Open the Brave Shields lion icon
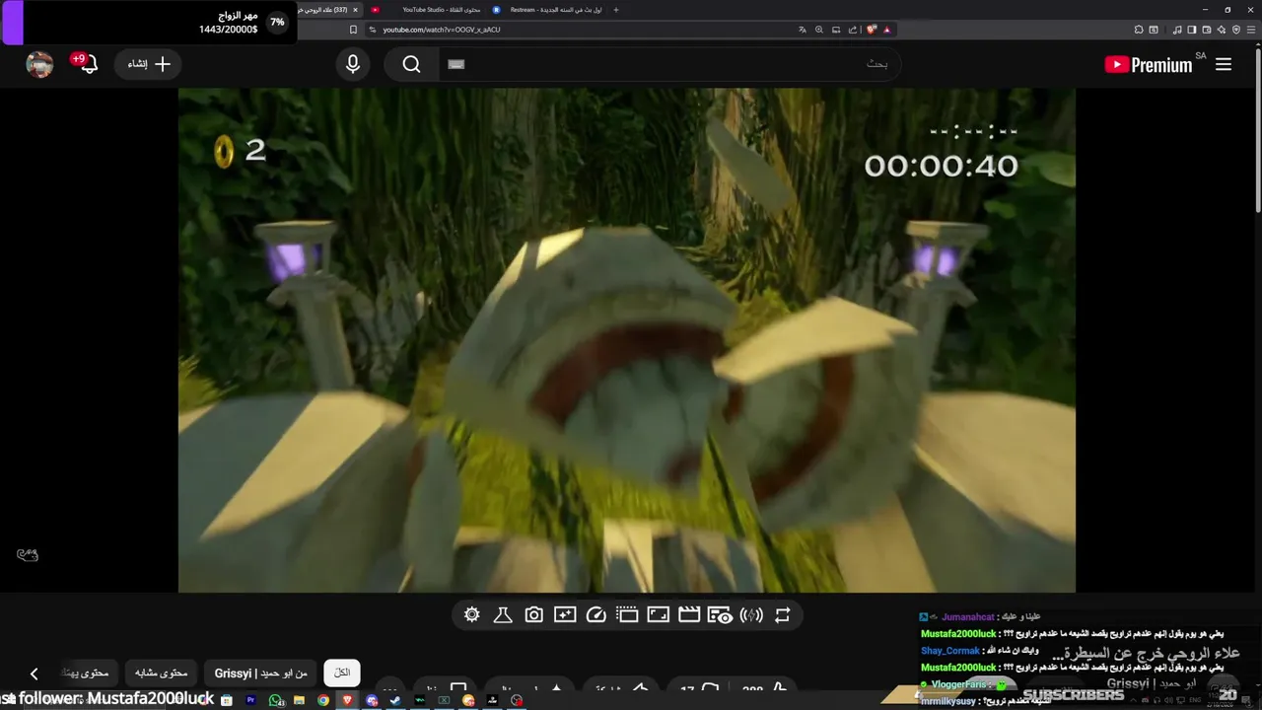This screenshot has width=1262, height=710. [872, 30]
